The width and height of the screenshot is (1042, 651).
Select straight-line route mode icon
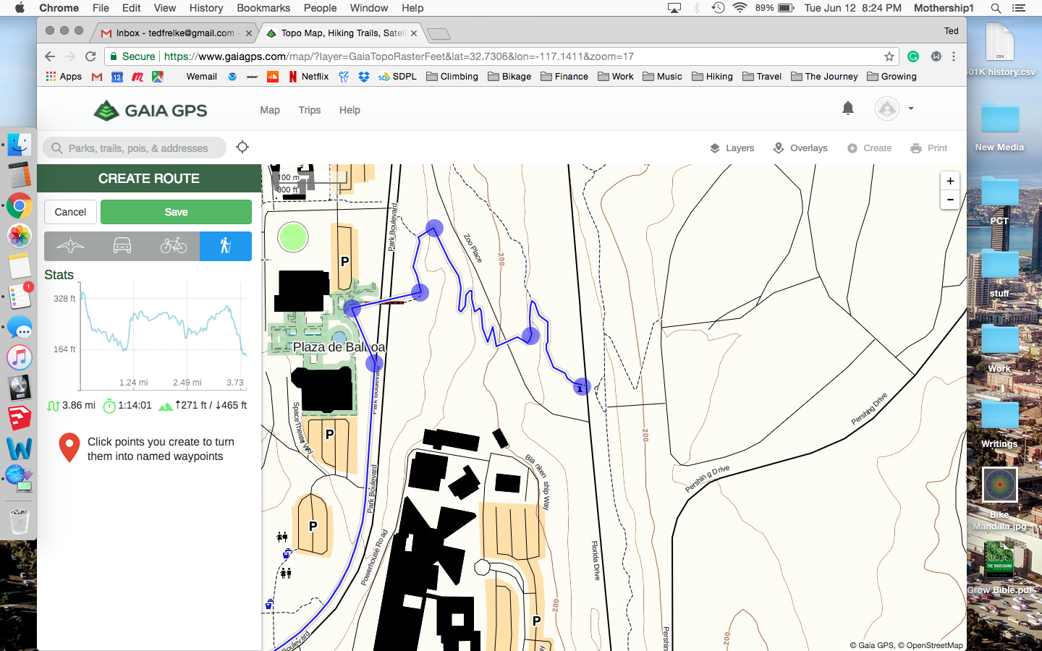pyautogui.click(x=70, y=246)
